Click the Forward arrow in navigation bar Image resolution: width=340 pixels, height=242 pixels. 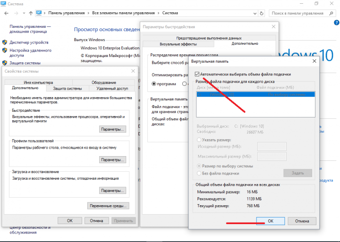16,13
